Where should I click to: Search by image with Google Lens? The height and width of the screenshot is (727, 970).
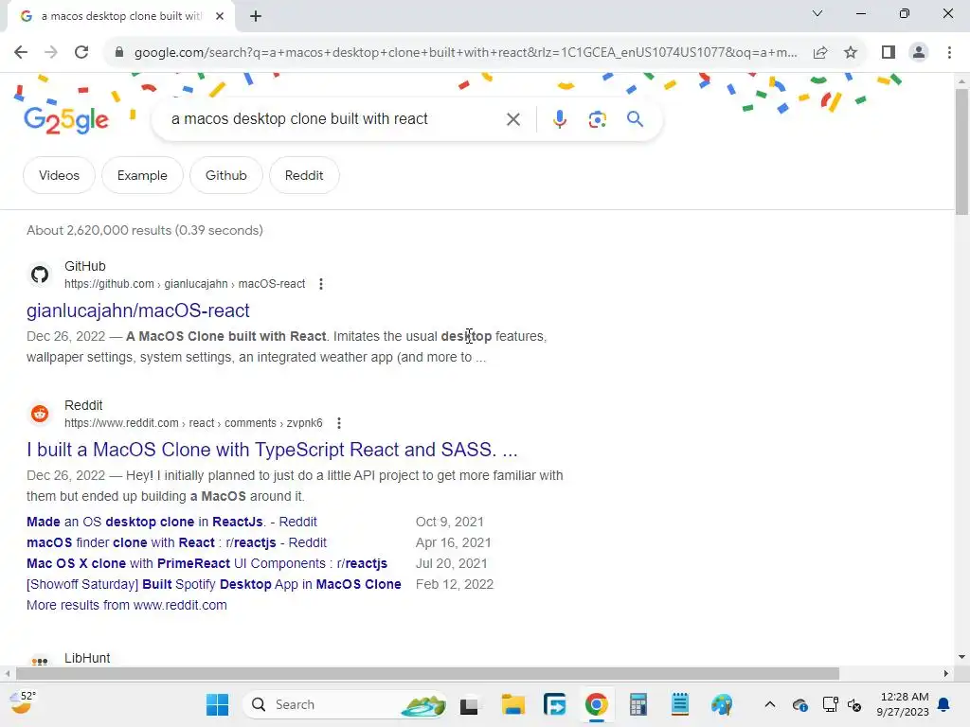[x=597, y=119]
